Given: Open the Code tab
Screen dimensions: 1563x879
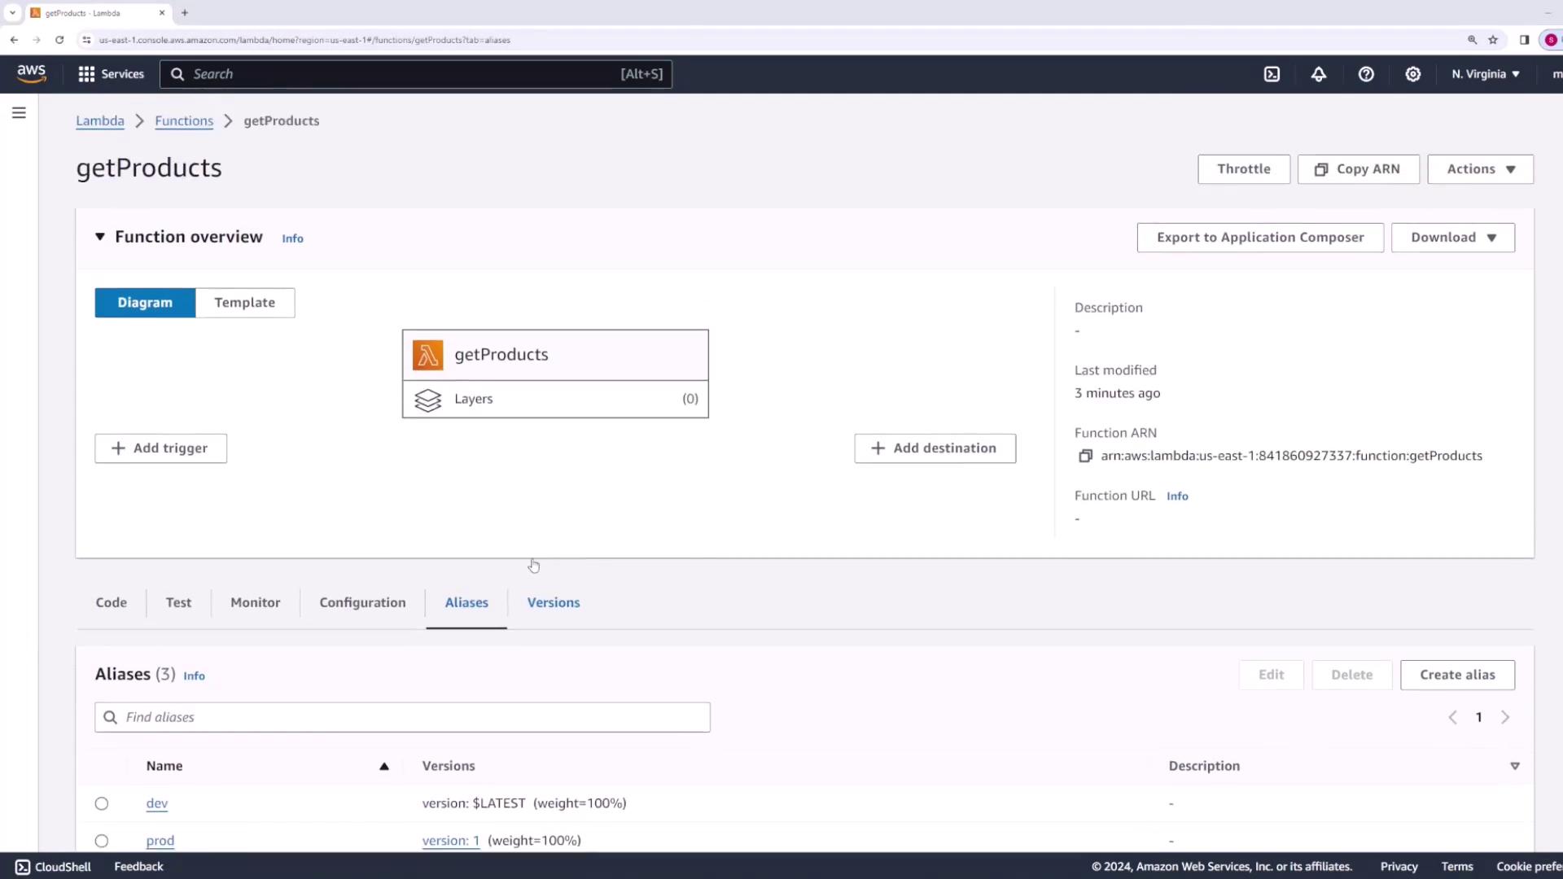Looking at the screenshot, I should 112,603.
